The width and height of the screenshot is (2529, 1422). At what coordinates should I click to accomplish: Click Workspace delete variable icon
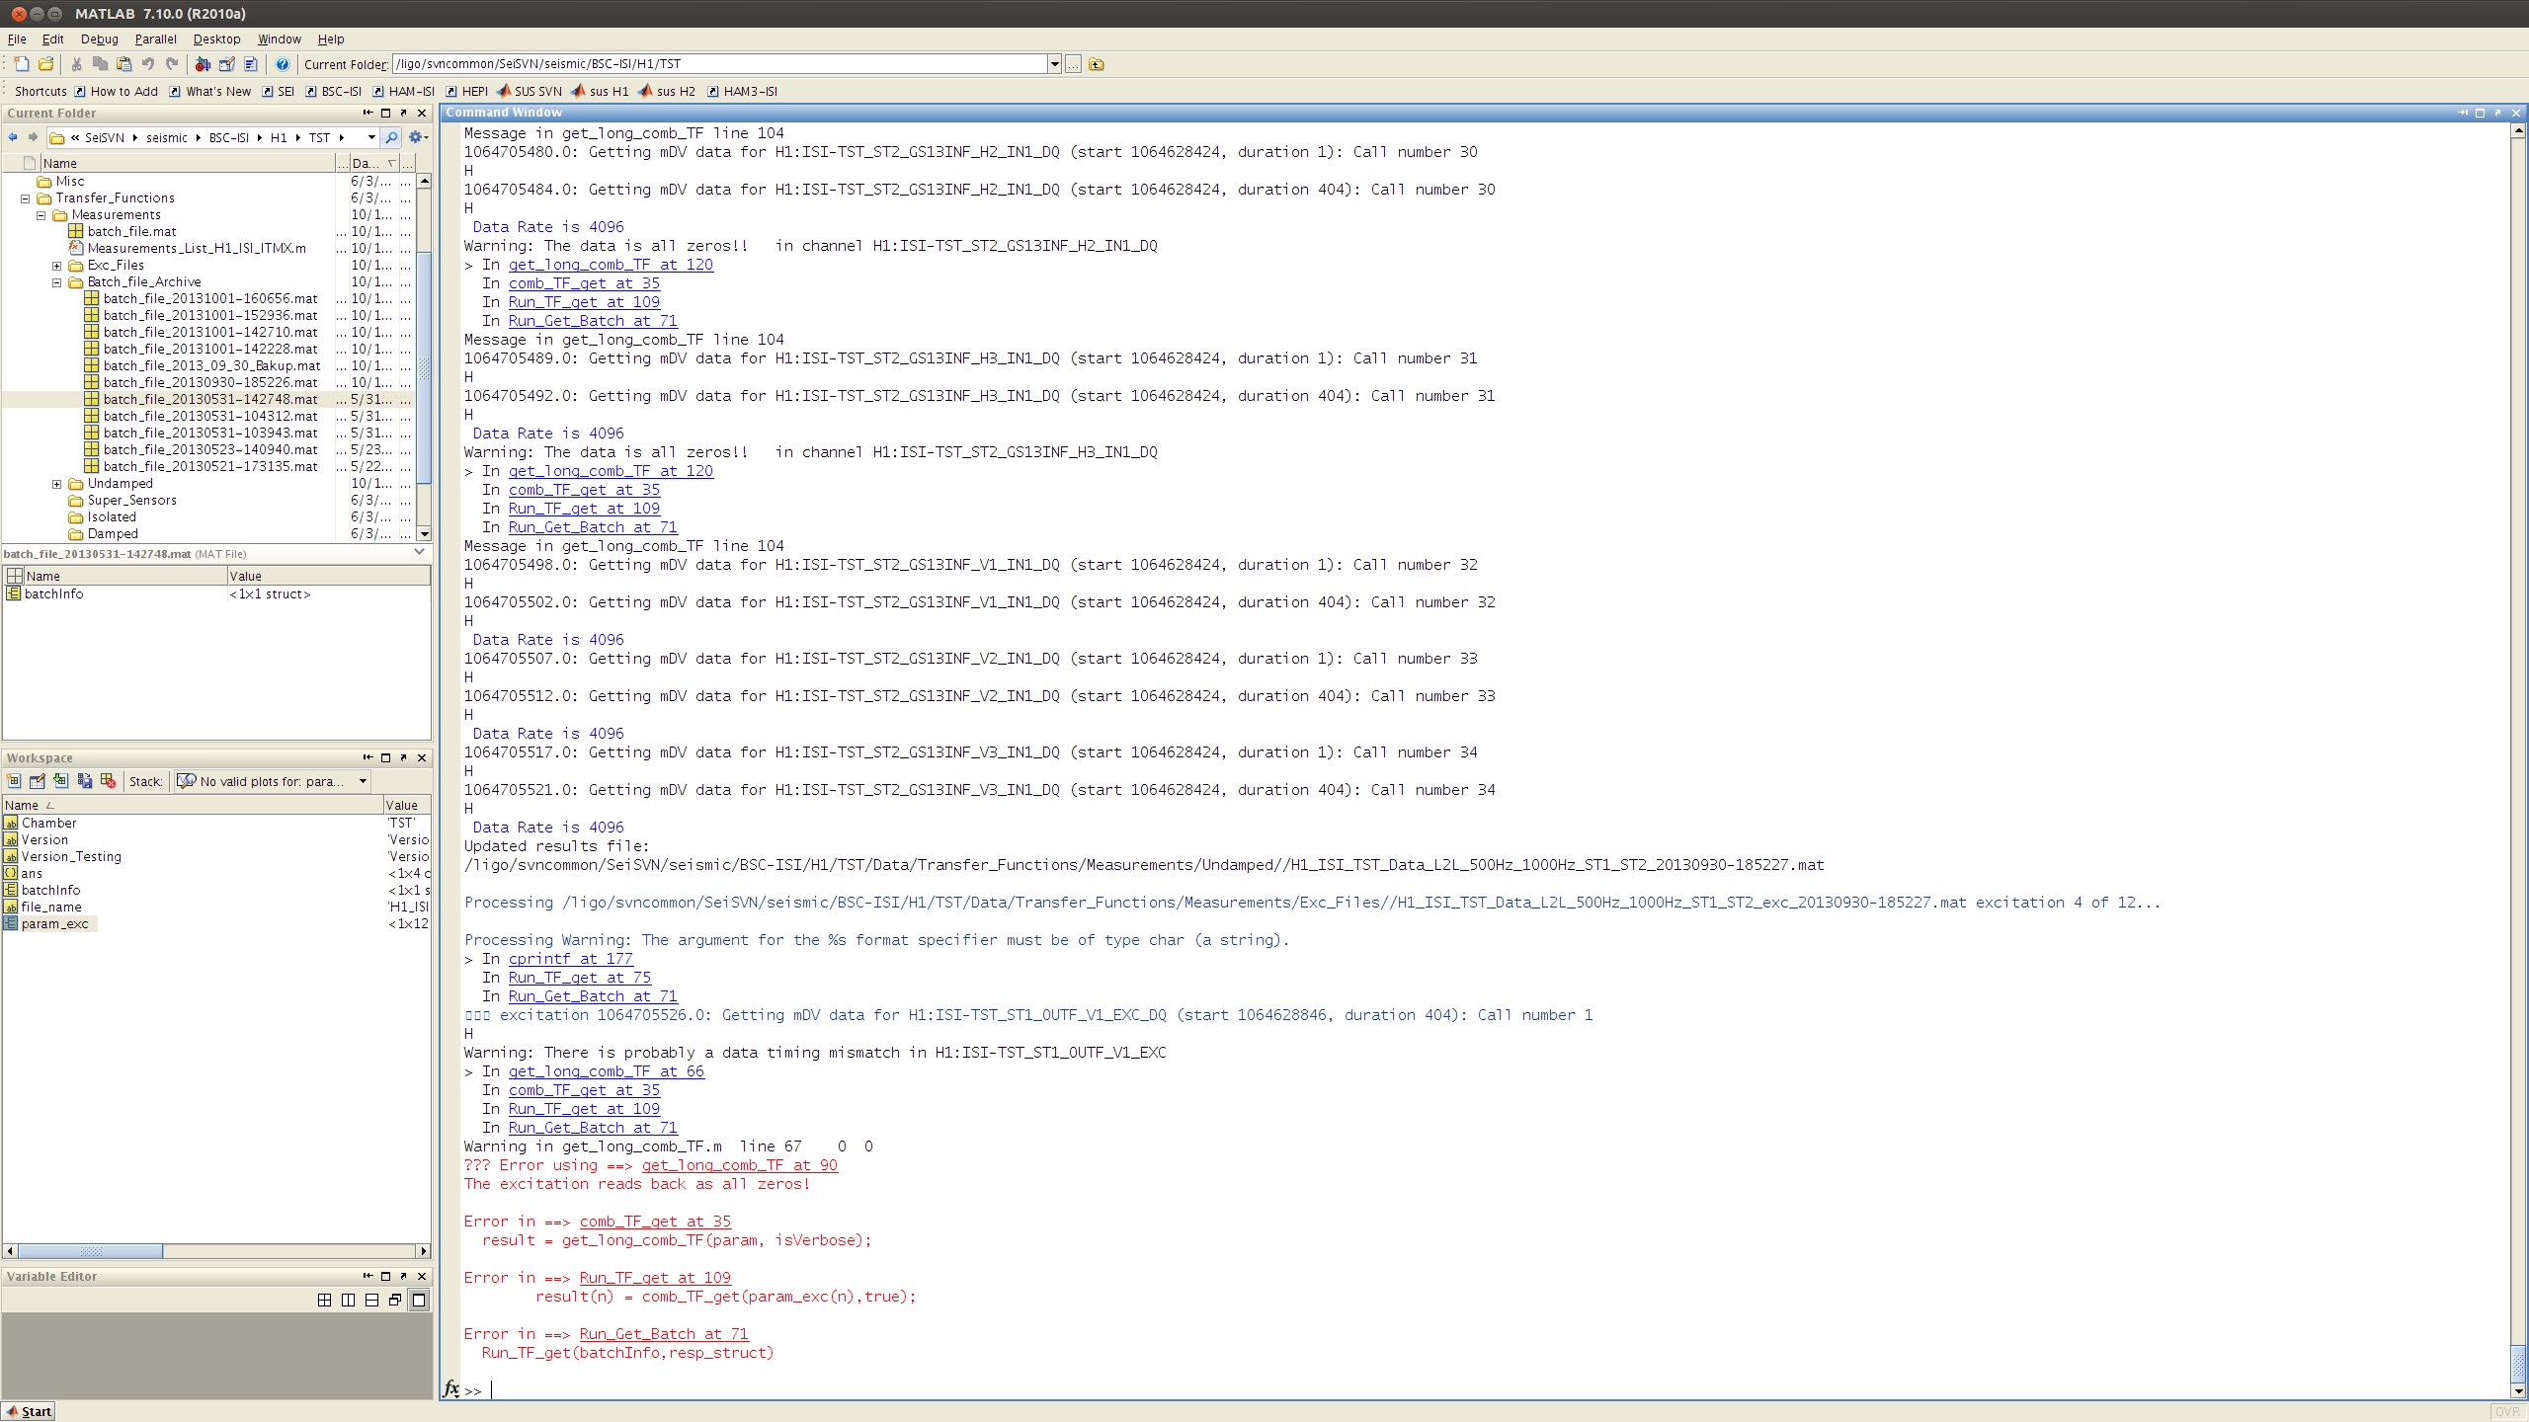(x=109, y=781)
